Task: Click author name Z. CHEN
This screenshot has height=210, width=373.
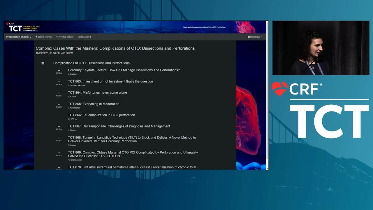Action: 72,97
